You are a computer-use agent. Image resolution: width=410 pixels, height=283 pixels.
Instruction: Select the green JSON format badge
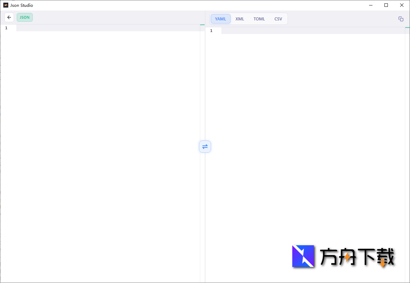point(24,17)
